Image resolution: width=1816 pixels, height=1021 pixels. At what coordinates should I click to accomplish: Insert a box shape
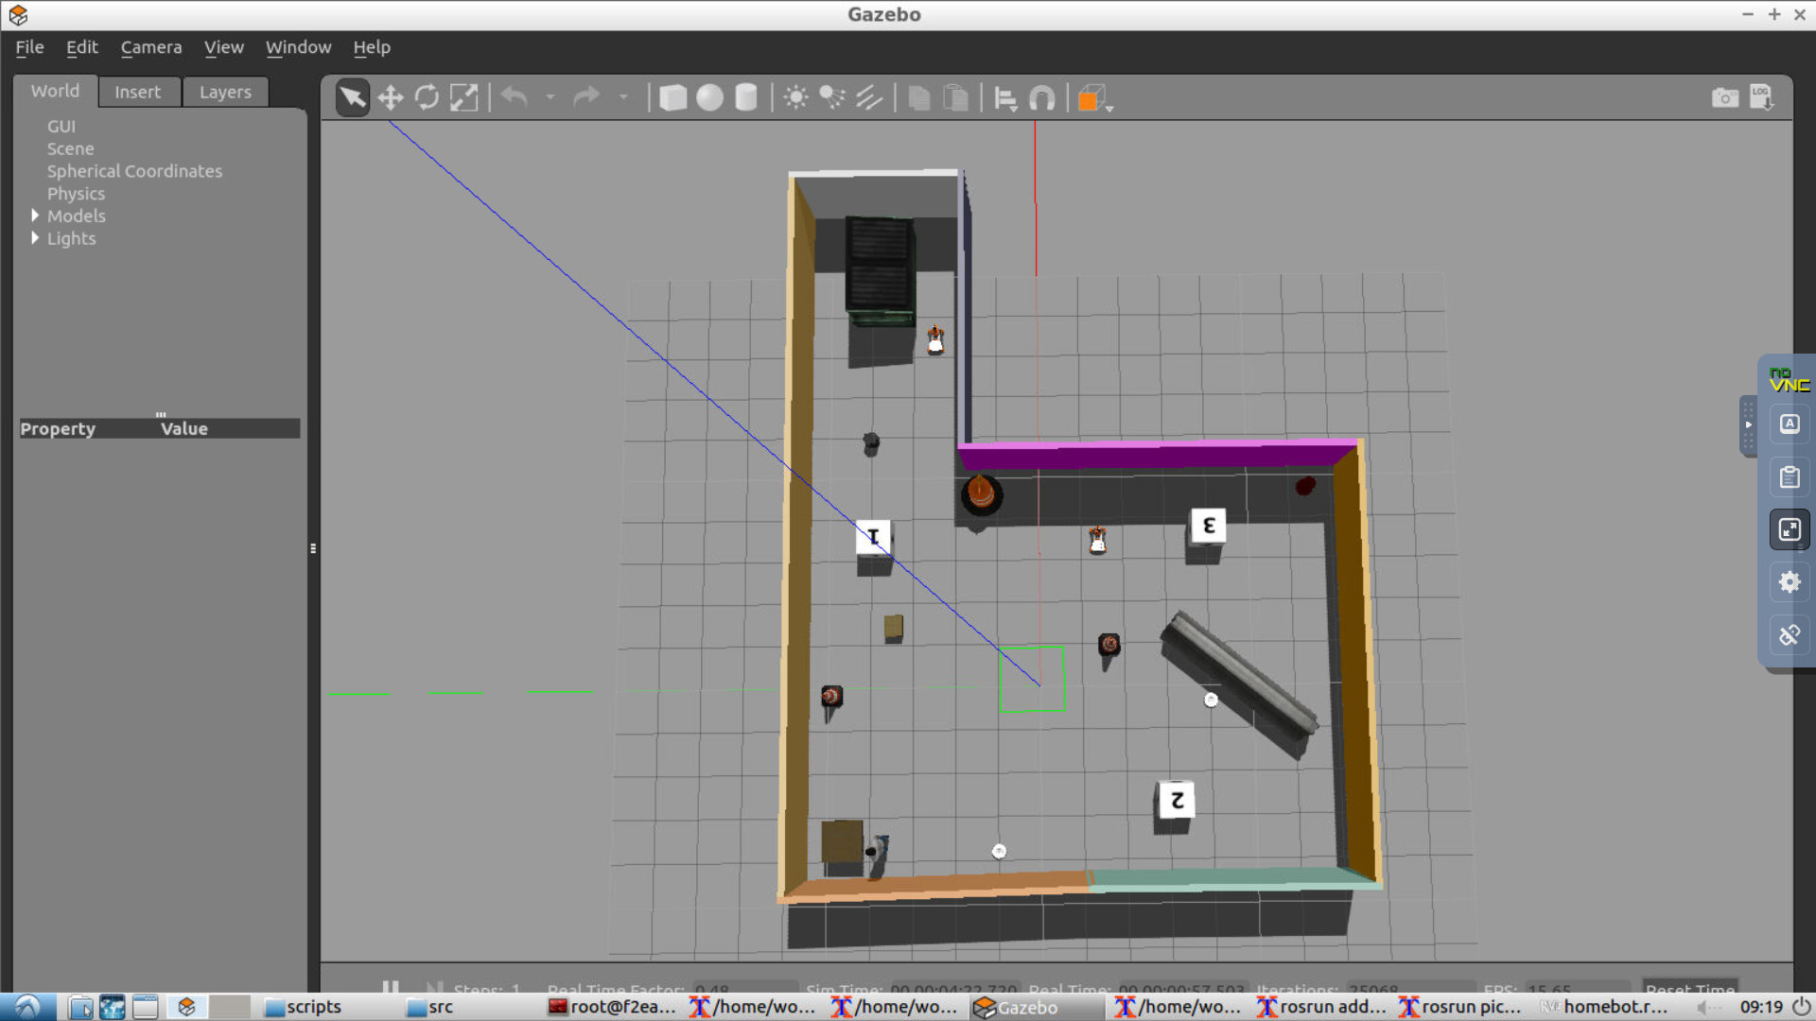click(x=672, y=97)
